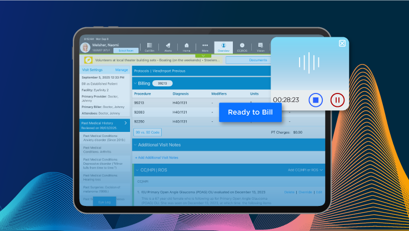Collapse the Billing section
This screenshot has width=409, height=231.
134,83
